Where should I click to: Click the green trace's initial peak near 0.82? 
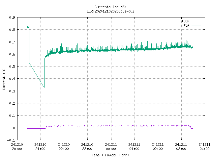[x=28, y=27]
